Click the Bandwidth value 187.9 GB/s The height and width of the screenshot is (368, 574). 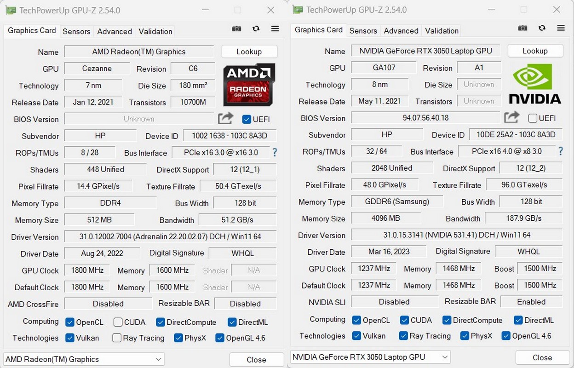click(524, 218)
